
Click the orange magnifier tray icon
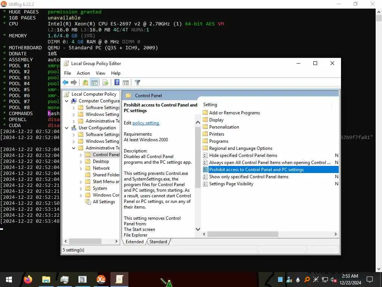(x=307, y=280)
